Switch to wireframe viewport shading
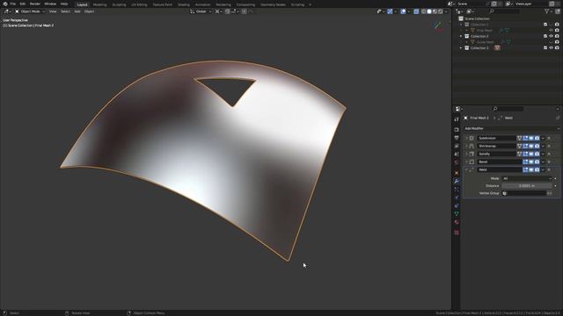Screen dimensions: 563x316 point(423,11)
